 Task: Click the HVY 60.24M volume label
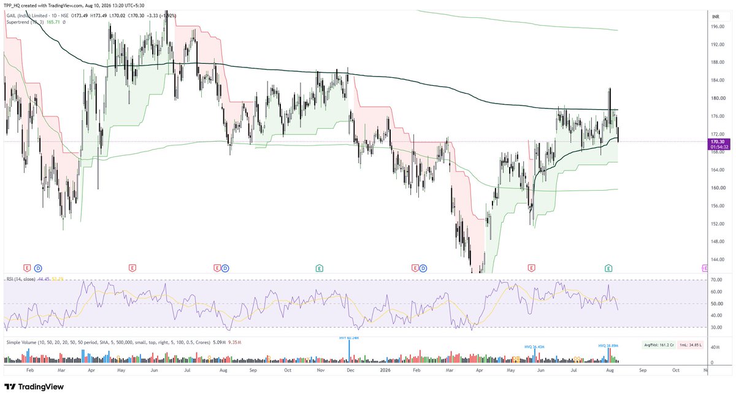click(x=349, y=337)
